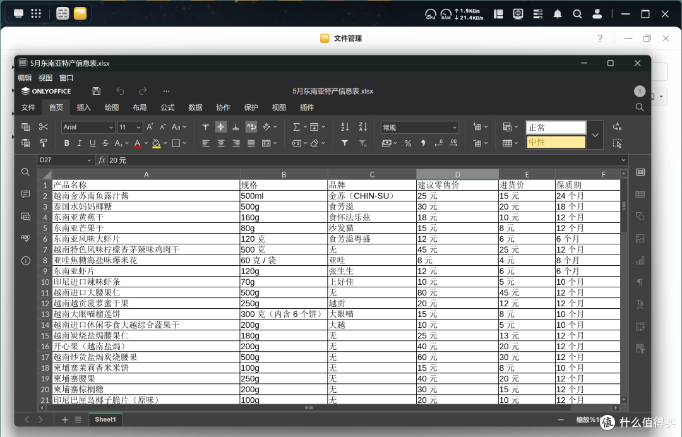
Task: Expand the formula bar chevron
Action: pos(623,160)
